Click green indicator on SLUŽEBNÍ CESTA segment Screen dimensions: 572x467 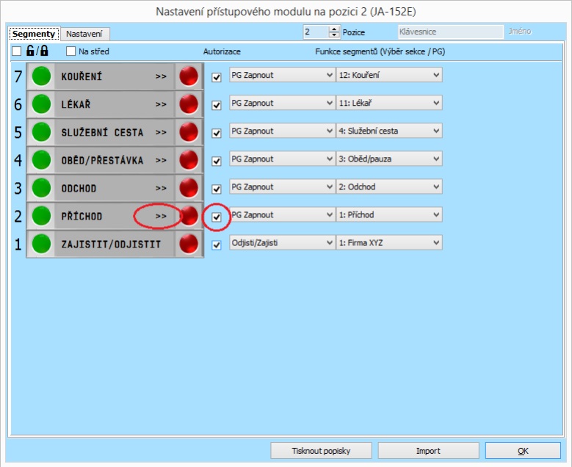42,132
